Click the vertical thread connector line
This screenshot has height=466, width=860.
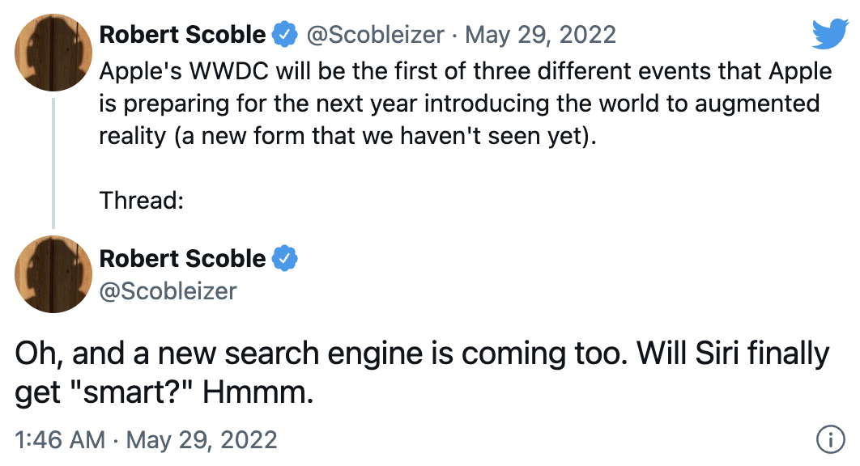(x=53, y=162)
